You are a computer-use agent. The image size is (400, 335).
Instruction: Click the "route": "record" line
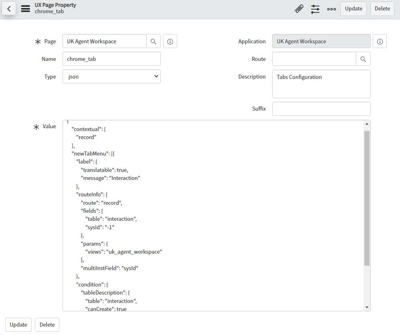101,203
